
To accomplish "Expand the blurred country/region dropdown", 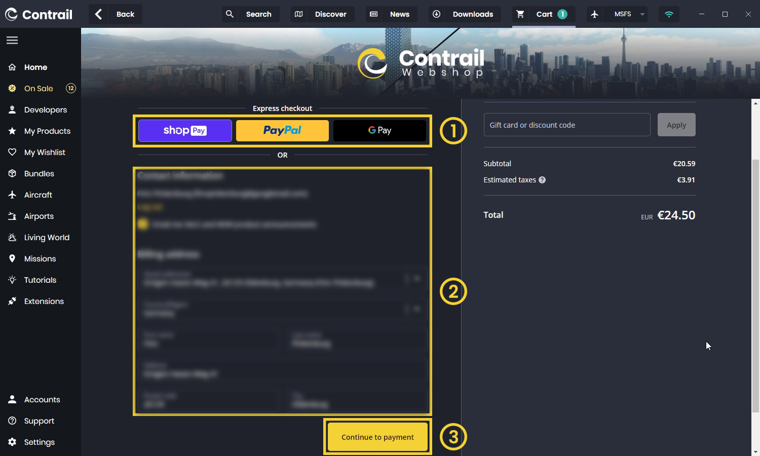I will [x=416, y=309].
